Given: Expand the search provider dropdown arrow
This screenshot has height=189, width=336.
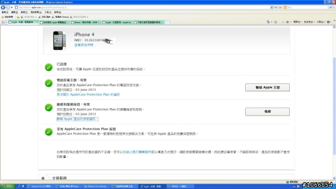Looking at the screenshot, I should pos(334,7).
